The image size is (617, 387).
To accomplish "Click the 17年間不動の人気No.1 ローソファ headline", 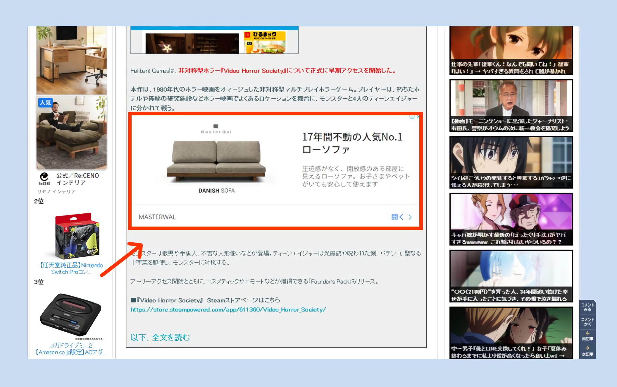I will pyautogui.click(x=352, y=143).
